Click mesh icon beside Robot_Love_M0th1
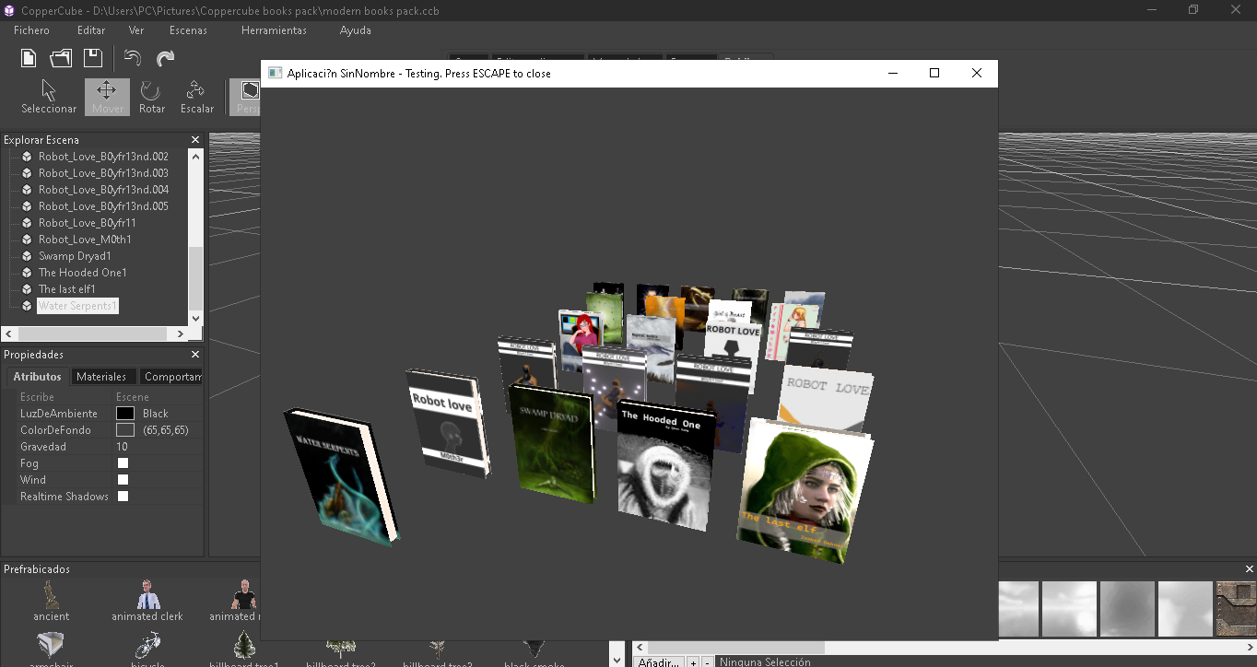The width and height of the screenshot is (1257, 667). click(x=28, y=240)
